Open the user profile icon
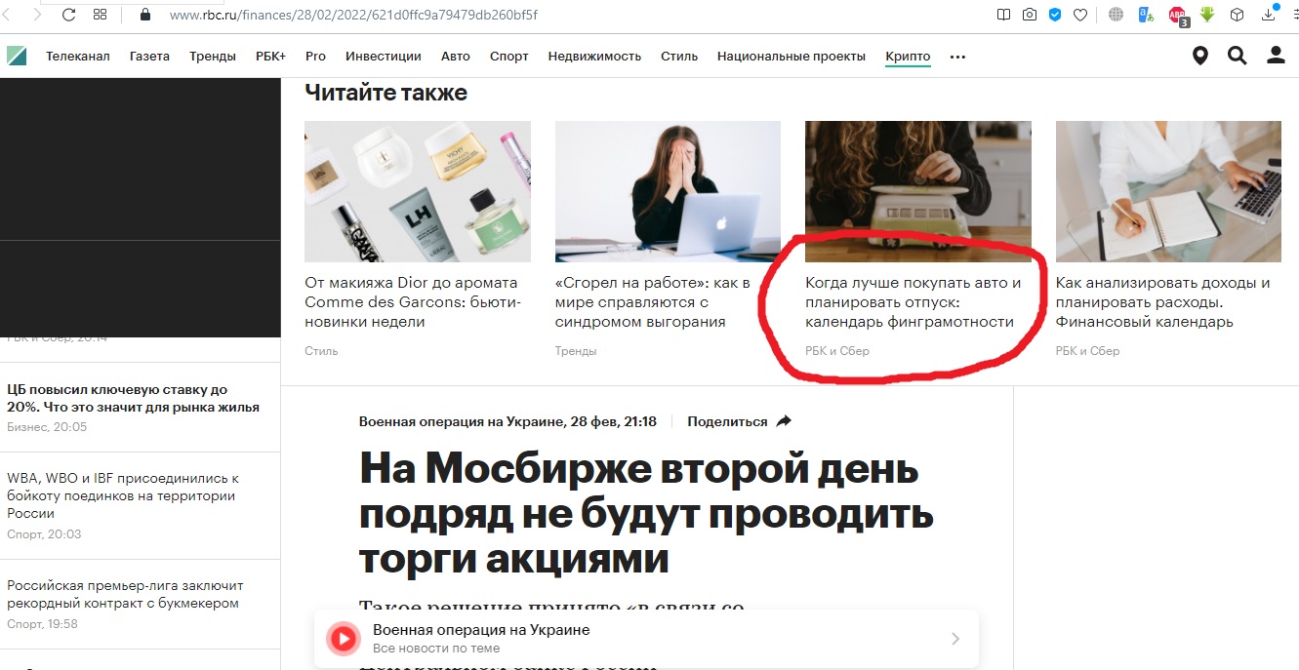The image size is (1299, 670). pyautogui.click(x=1276, y=56)
